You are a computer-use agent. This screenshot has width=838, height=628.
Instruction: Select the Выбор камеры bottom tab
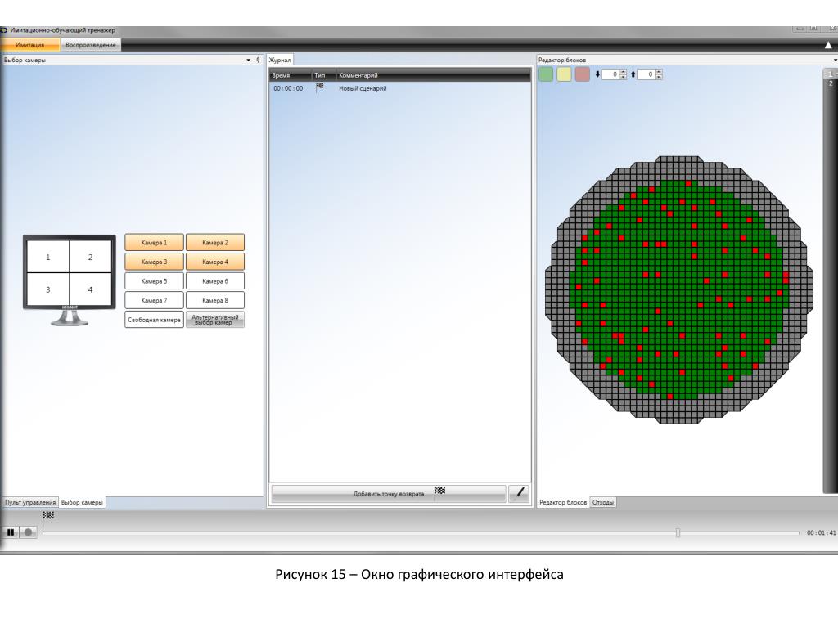click(82, 502)
